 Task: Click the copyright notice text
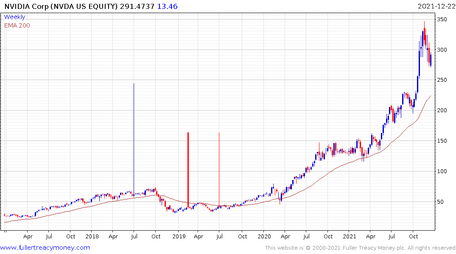(x=360, y=248)
